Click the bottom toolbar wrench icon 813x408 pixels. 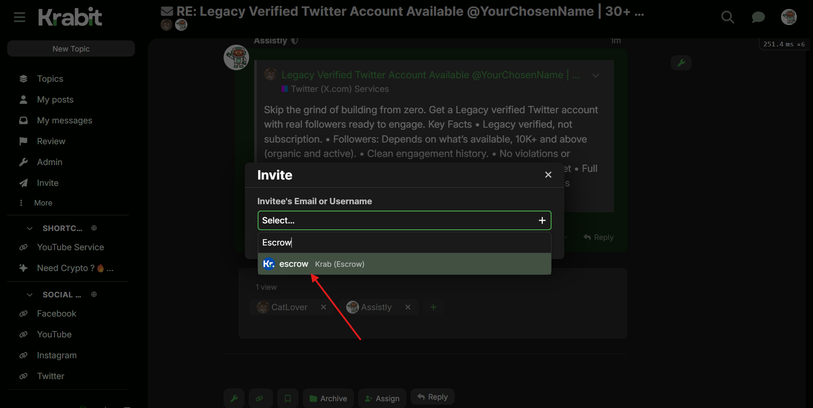(x=234, y=399)
